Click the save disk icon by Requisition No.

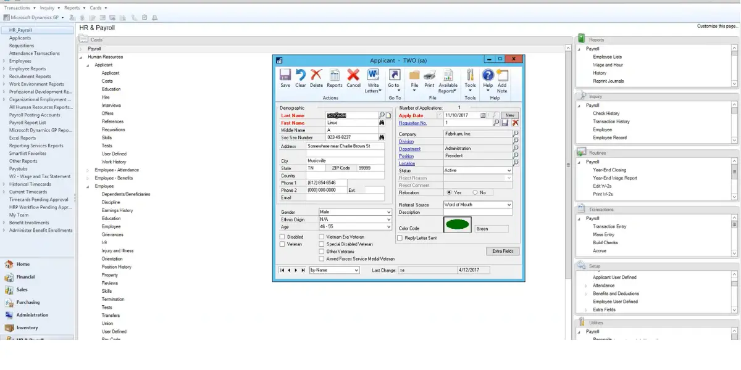click(x=505, y=123)
